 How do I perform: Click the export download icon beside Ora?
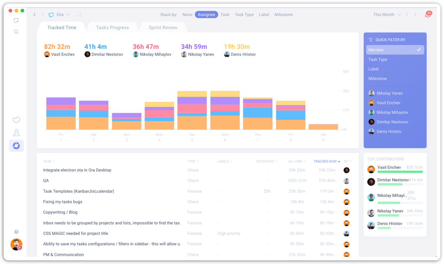point(80,14)
